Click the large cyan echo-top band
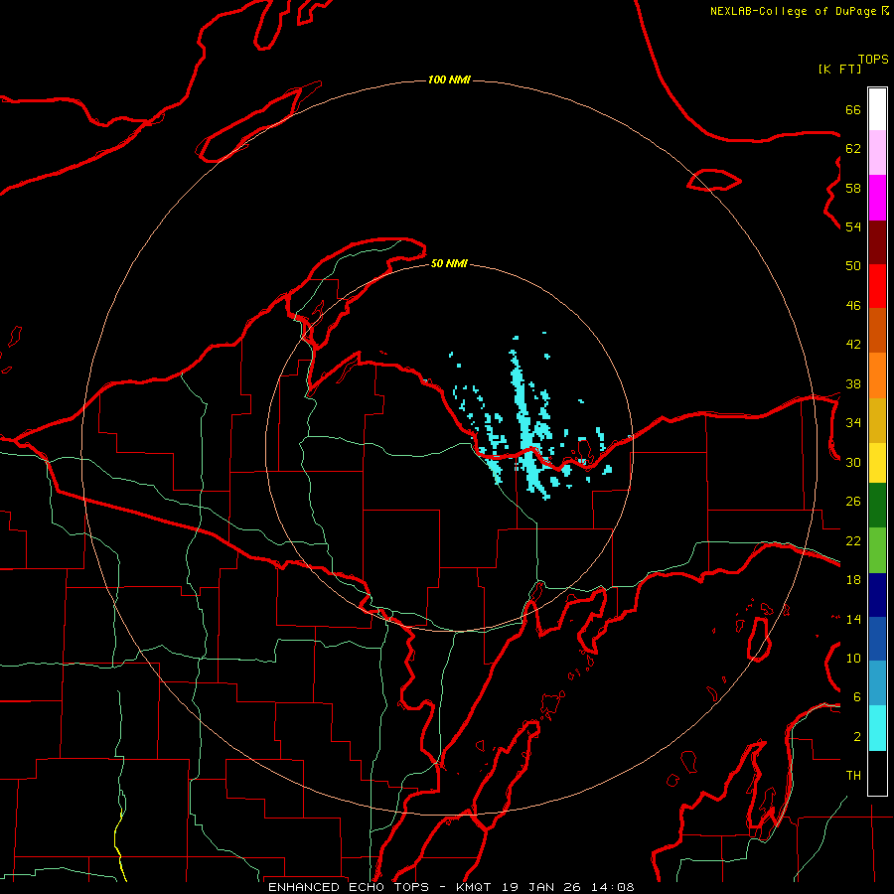894x894 pixels. coord(526,427)
